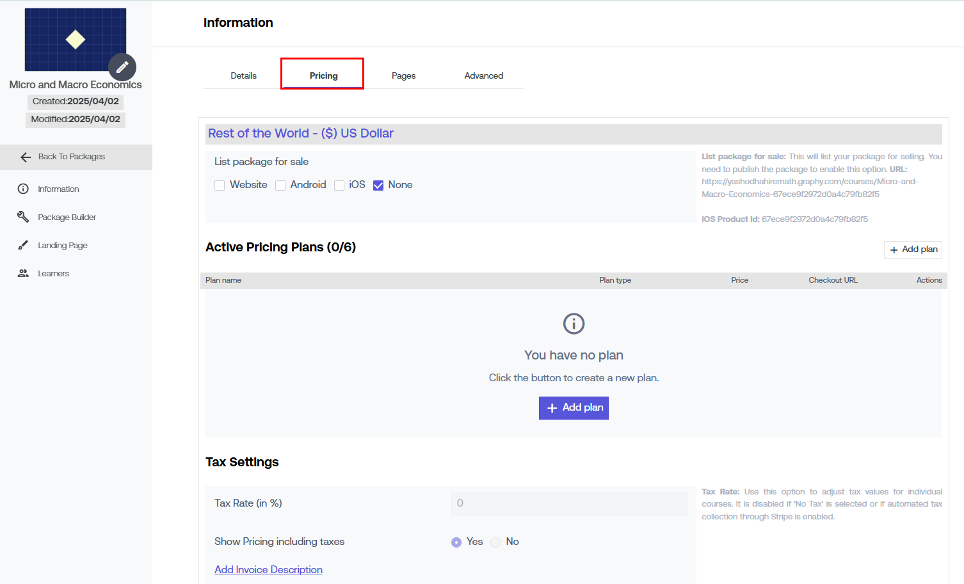The height and width of the screenshot is (584, 964).
Task: Click the pencil edit icon on package thumbnail
Action: [x=122, y=67]
